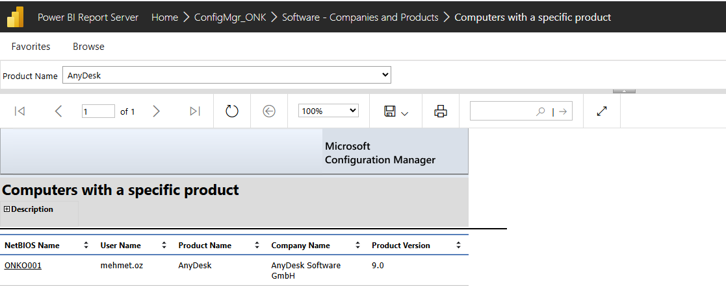Refresh the report
The width and height of the screenshot is (726, 300).
point(232,111)
